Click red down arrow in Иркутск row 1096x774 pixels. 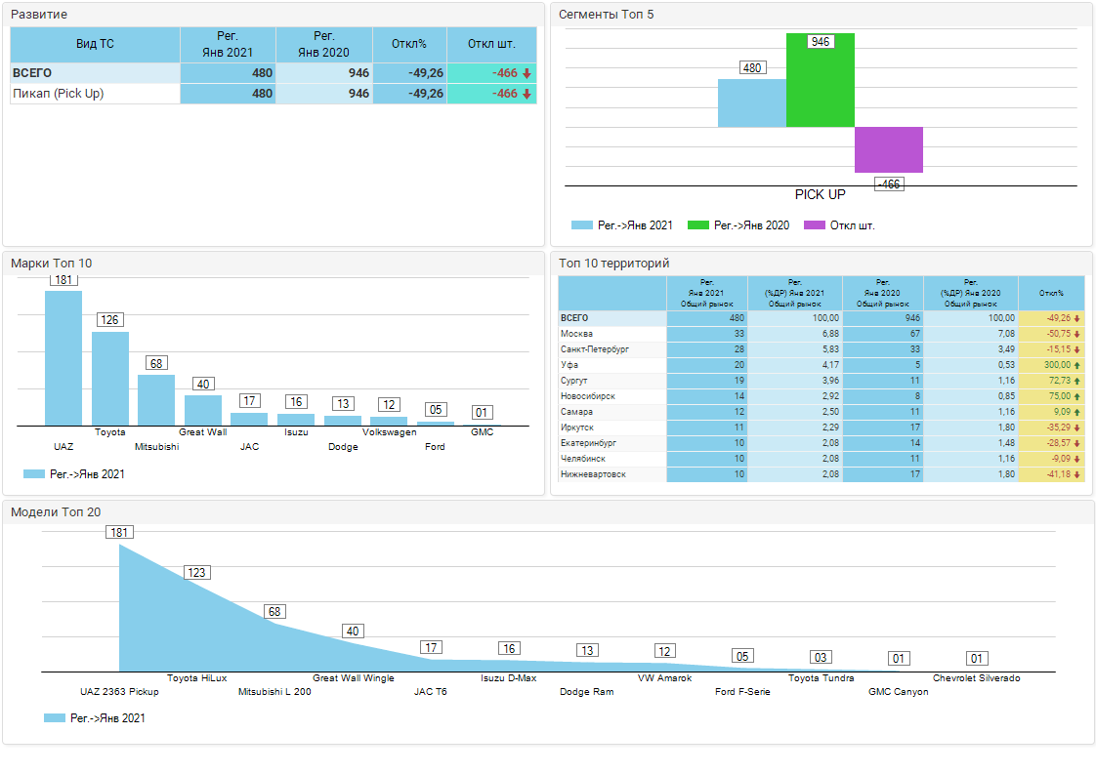[x=1076, y=428]
